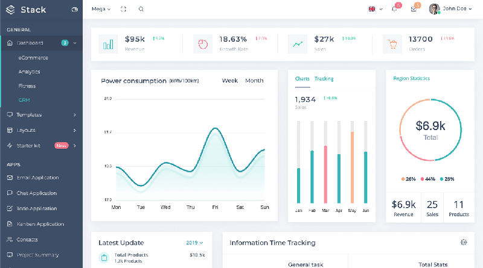This screenshot has width=483, height=268.
Task: Click the Orders shopping cart icon
Action: coord(392,44)
